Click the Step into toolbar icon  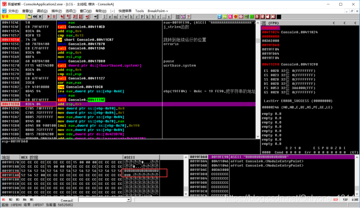tap(63, 17)
